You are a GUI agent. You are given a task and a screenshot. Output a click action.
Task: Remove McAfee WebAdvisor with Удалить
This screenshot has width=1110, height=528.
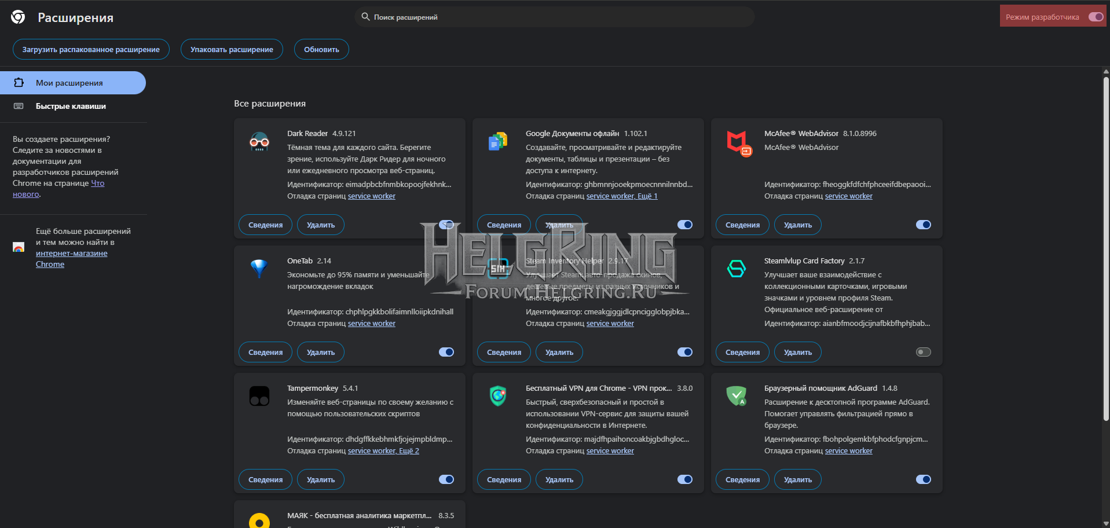pyautogui.click(x=798, y=225)
